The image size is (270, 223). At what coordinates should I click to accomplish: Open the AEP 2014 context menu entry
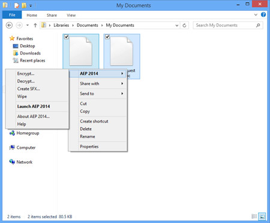(x=98, y=74)
